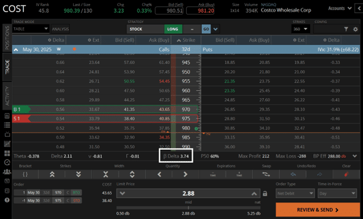Lower limit price with down chevron
This screenshot has height=219, width=363.
pos(123,193)
